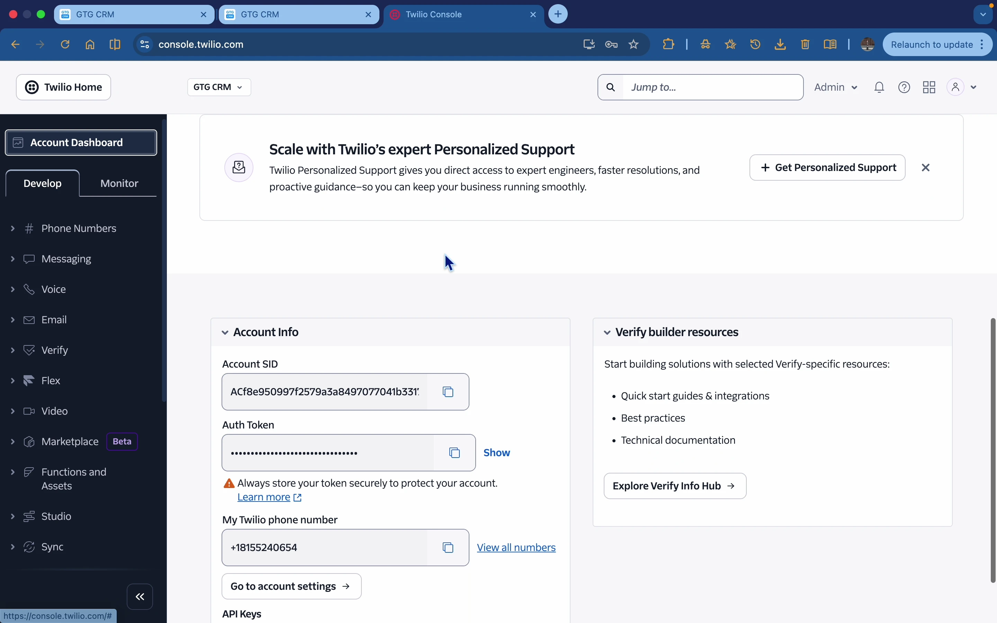Open the Admin dropdown menu

click(836, 87)
